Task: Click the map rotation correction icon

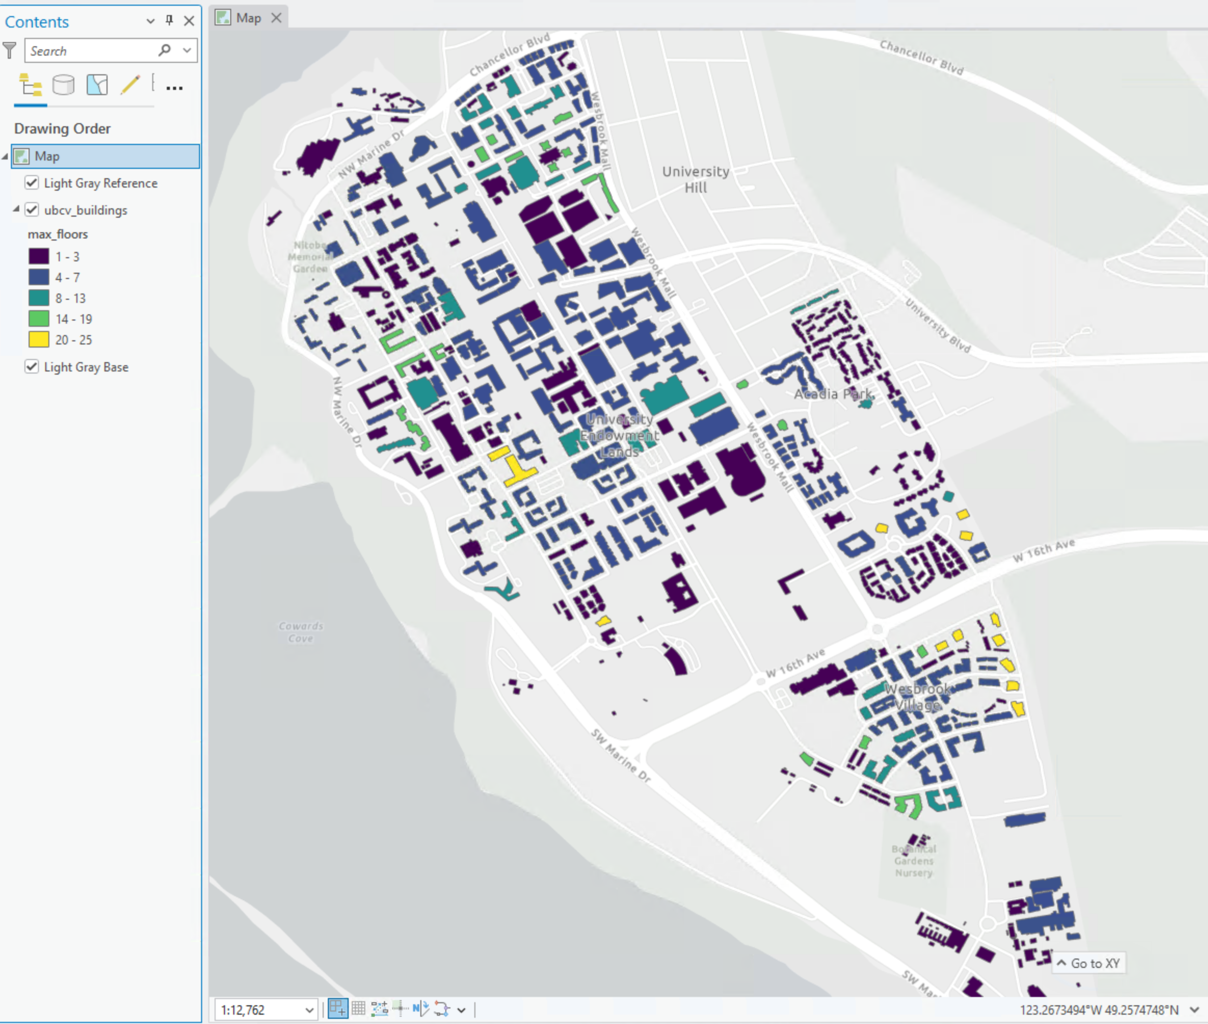Action: point(421,1009)
